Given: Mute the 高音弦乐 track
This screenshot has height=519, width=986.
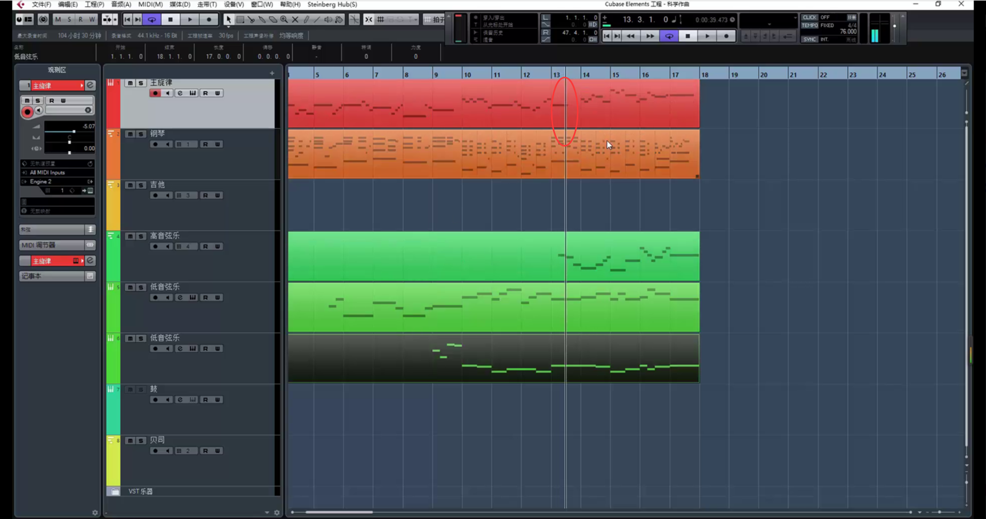Looking at the screenshot, I should 130,236.
